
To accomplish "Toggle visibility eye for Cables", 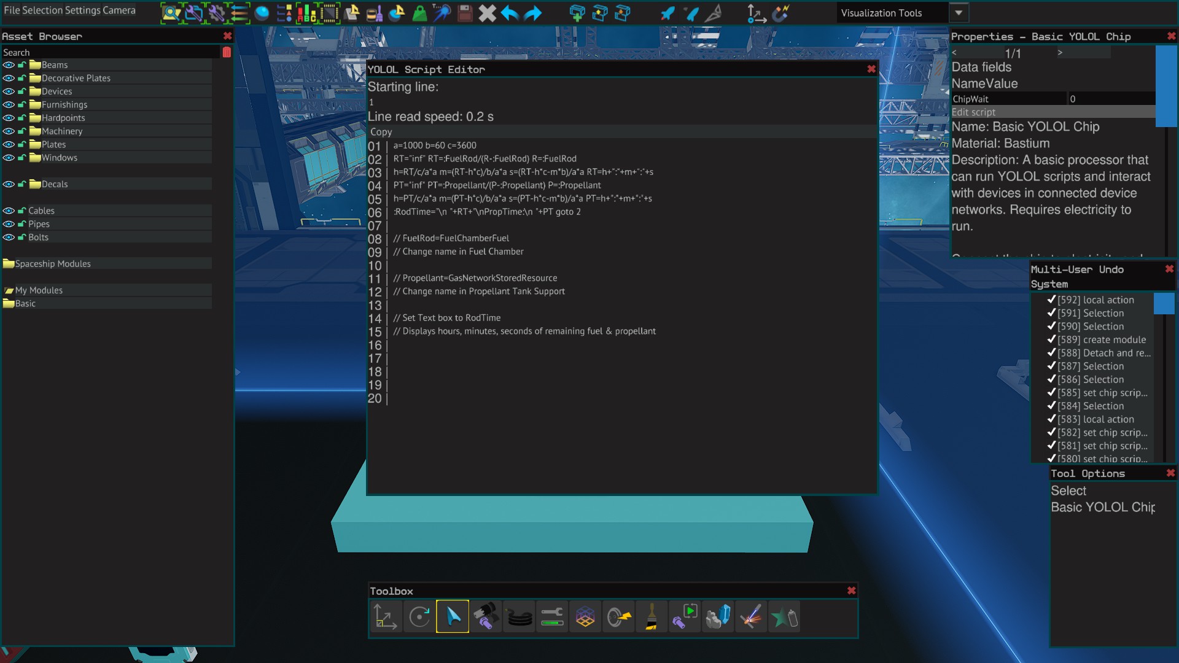I will point(9,211).
